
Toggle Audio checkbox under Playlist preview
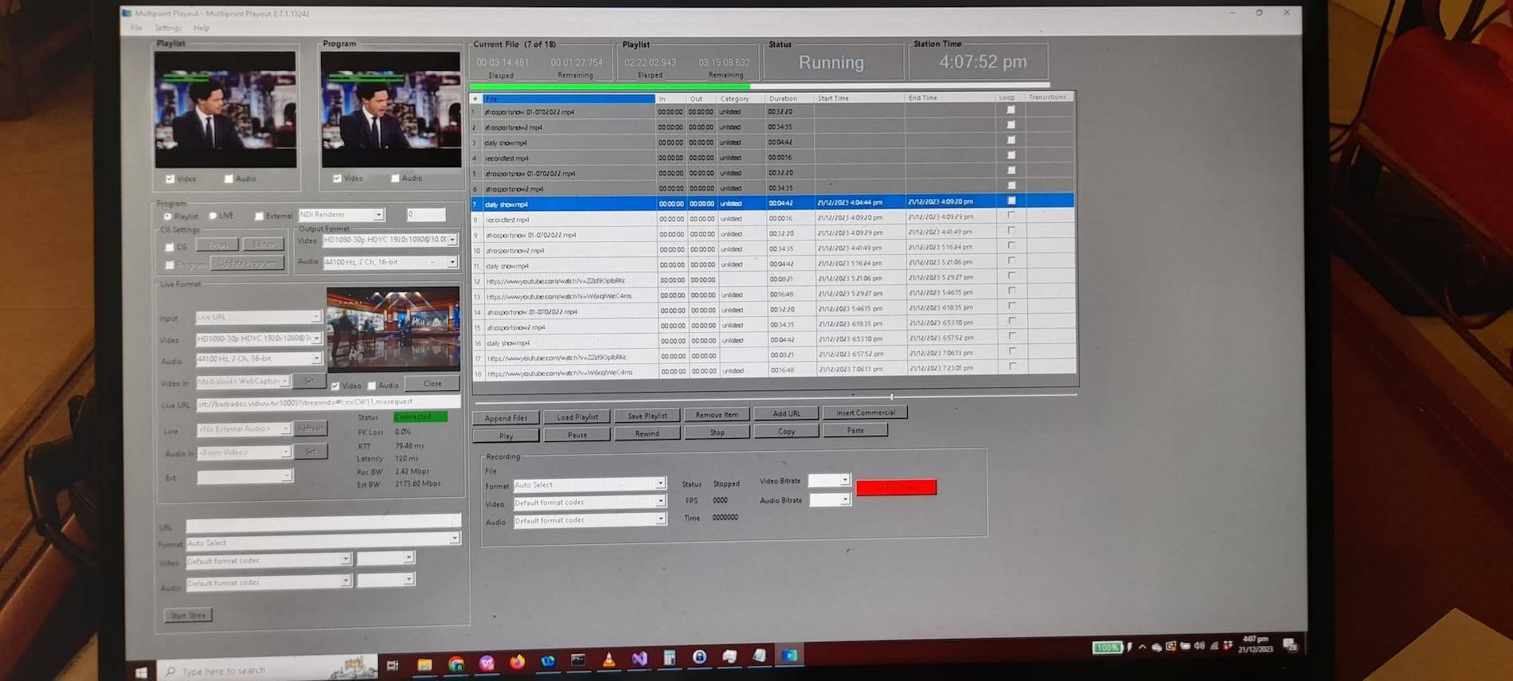[x=229, y=179]
